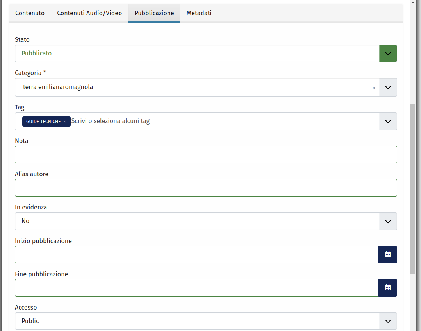The width and height of the screenshot is (421, 331).
Task: Switch to the Contenuto tab
Action: click(30, 13)
